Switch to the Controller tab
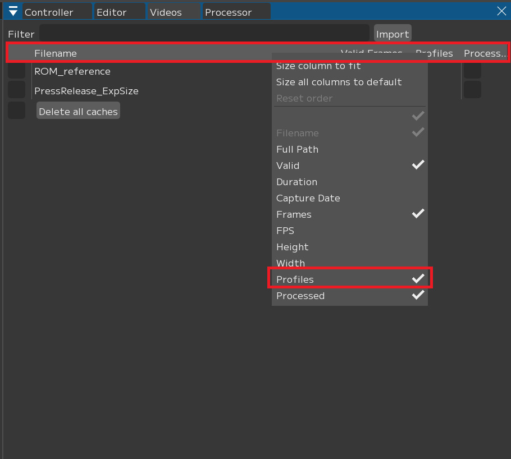Viewport: 511px width, 459px height. 56,12
